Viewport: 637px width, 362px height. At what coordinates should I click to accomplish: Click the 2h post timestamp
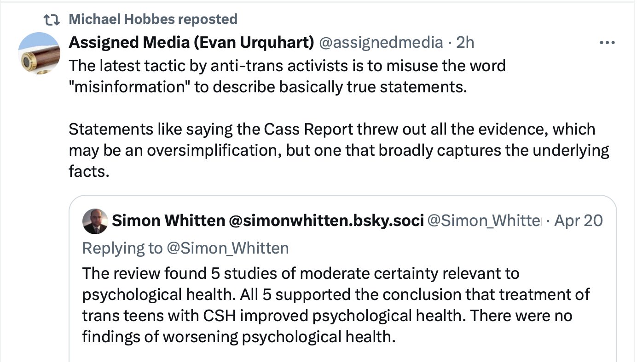(x=465, y=42)
